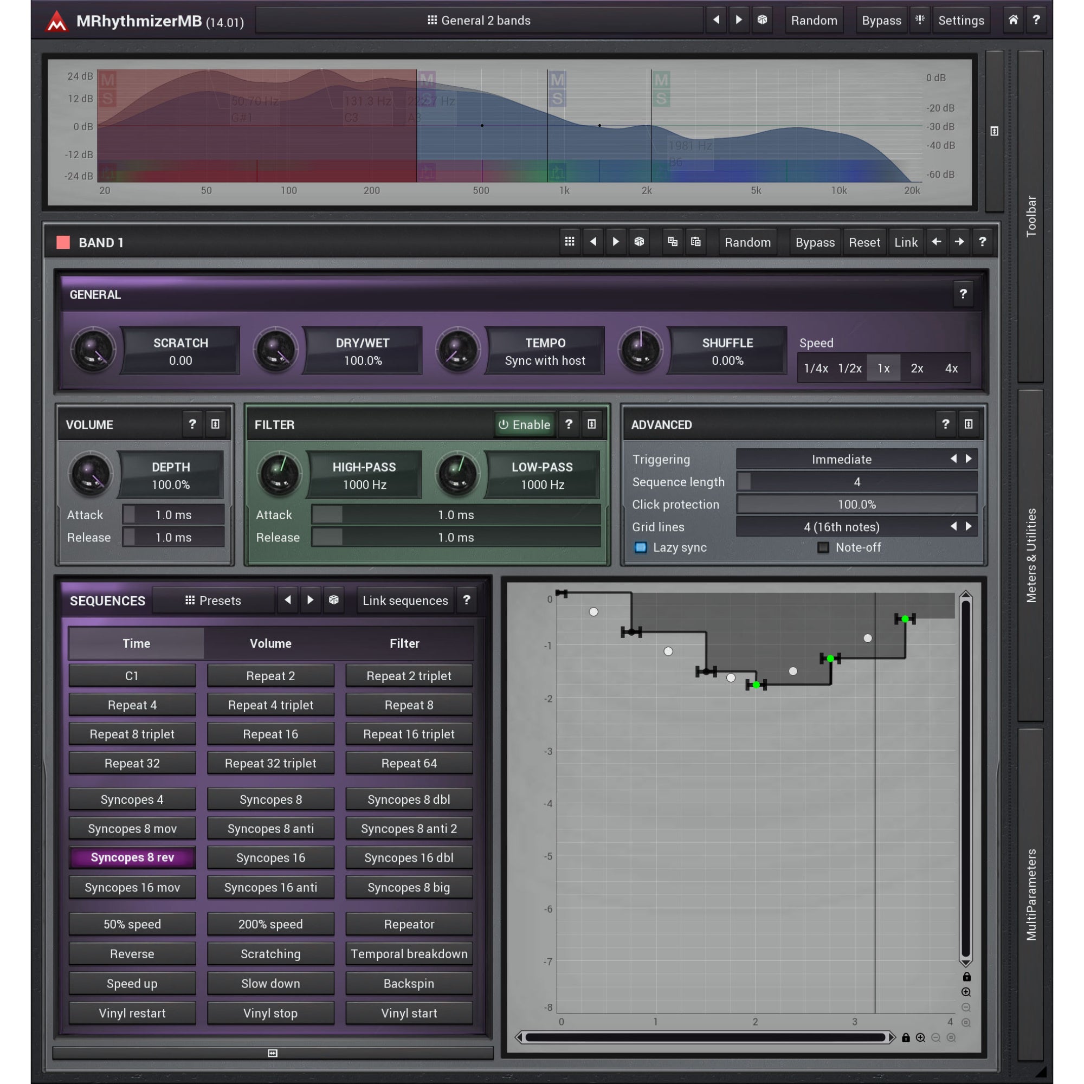
Task: Adjust the Click protection slider
Action: 857,504
